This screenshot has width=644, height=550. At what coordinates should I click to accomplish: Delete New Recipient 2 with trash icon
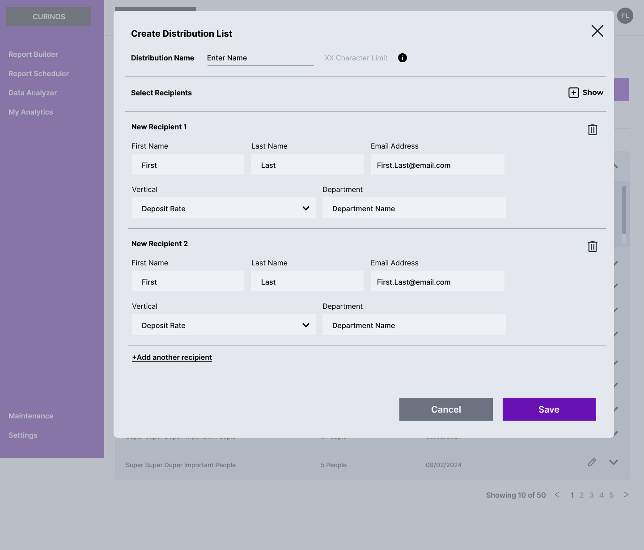593,247
